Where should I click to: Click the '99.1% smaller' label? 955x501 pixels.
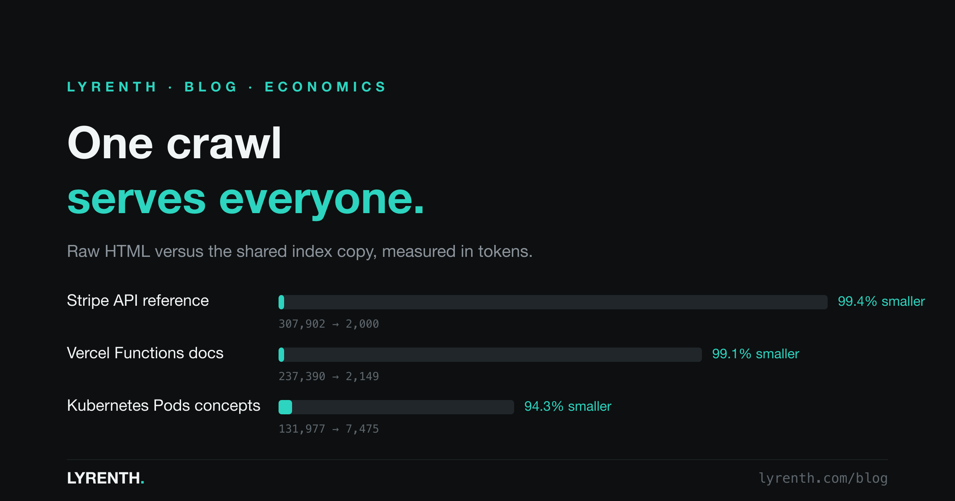click(756, 354)
